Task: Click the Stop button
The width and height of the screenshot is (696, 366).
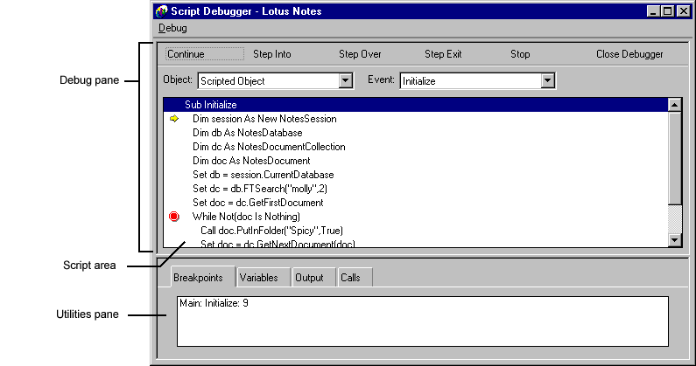Action: pos(520,54)
